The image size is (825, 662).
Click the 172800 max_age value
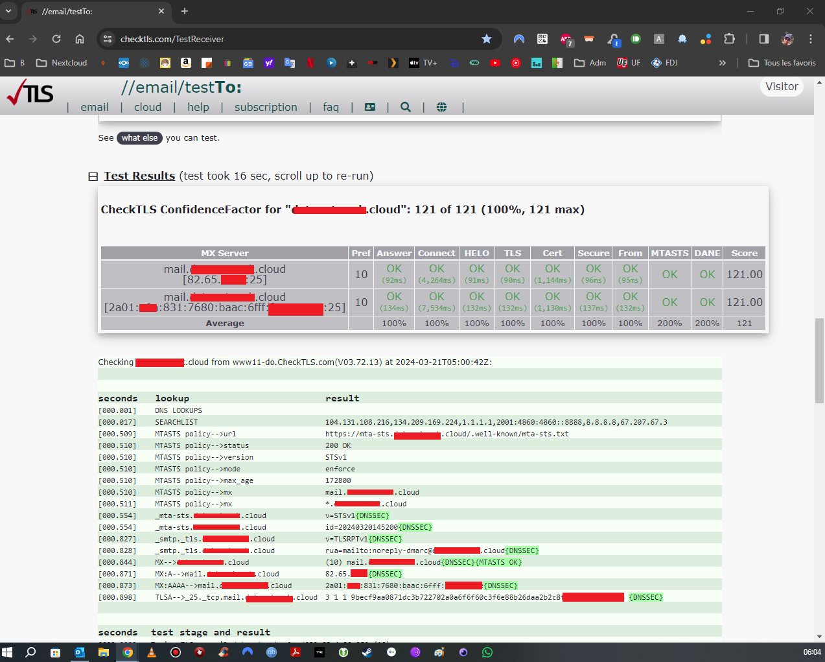(338, 480)
